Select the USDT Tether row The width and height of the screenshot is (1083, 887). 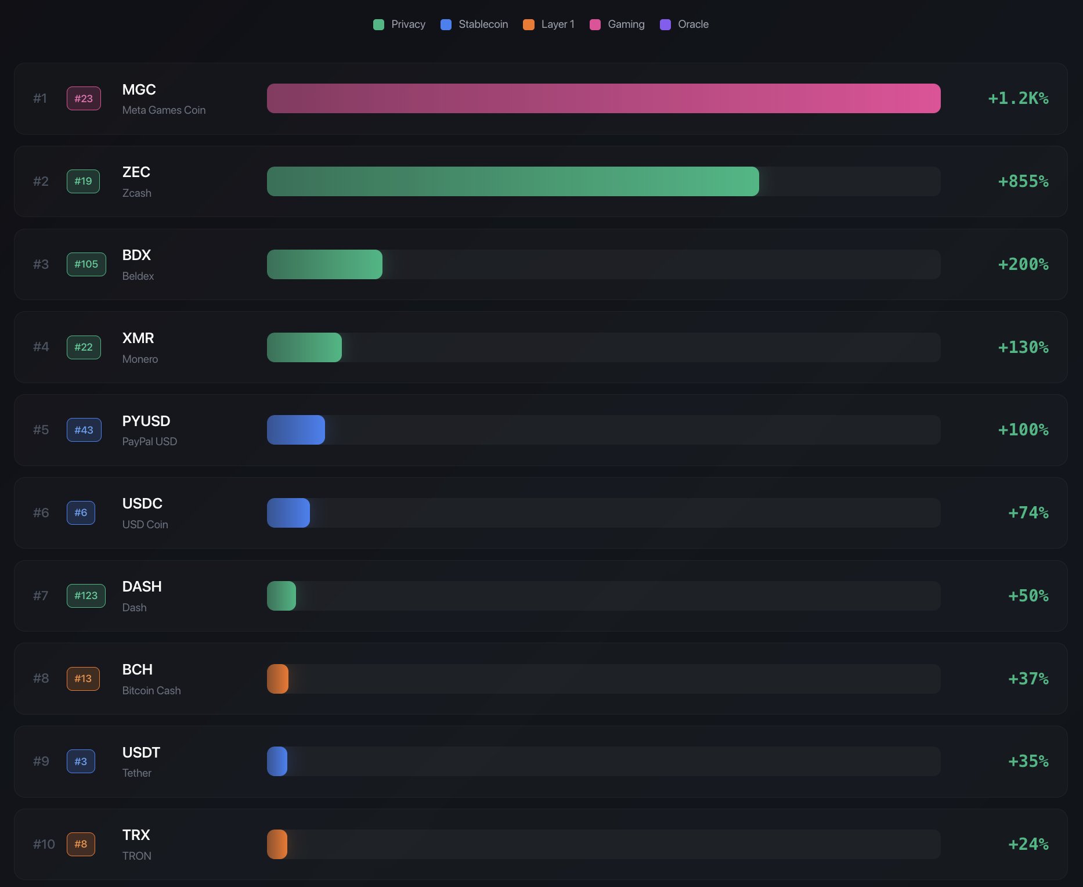click(x=540, y=761)
